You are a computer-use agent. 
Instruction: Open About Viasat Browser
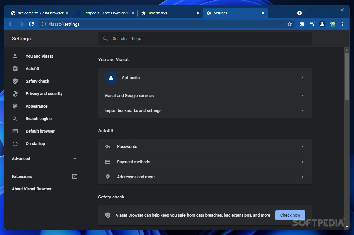(x=32, y=189)
